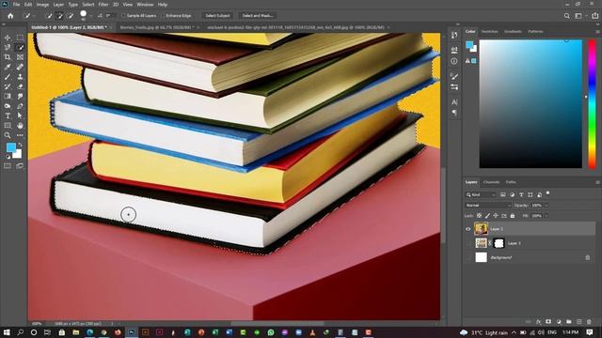Screen dimensions: 602x338
Task: Open the Opacity slider dropdown
Action: click(547, 206)
